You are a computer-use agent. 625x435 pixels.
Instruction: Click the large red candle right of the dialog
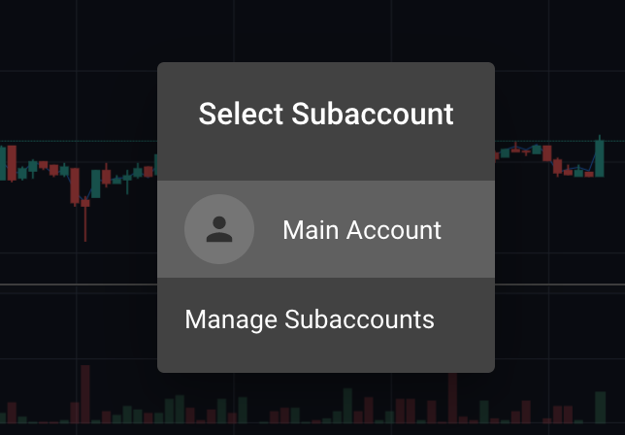547,153
